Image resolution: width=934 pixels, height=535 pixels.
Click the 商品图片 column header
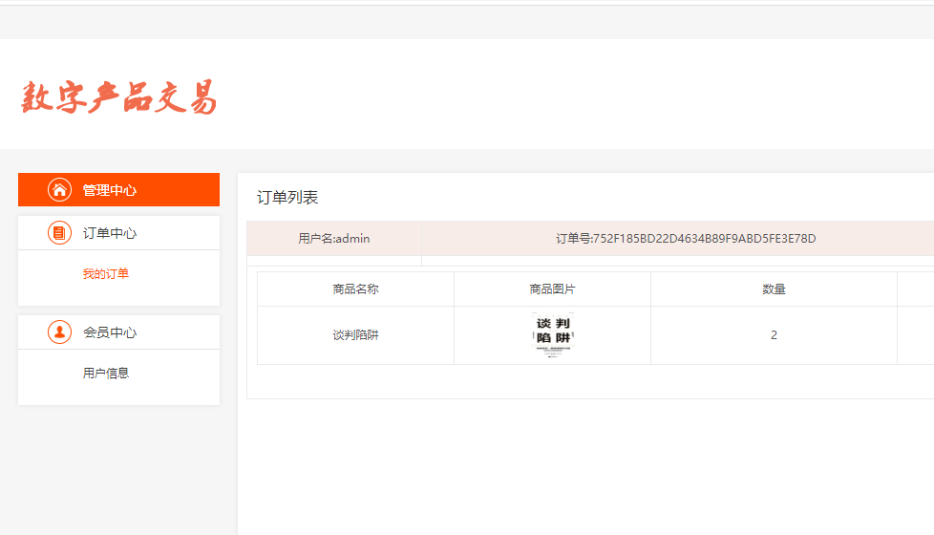[552, 289]
